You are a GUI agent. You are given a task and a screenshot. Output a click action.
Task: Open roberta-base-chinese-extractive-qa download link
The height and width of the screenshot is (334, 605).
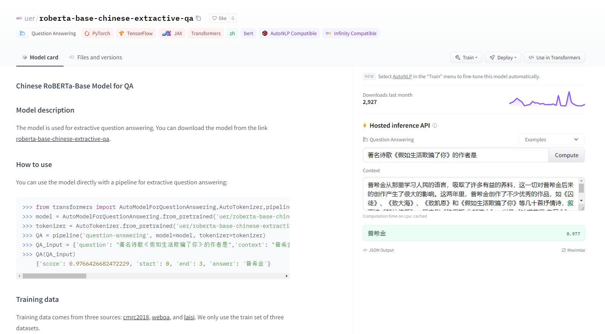click(x=62, y=139)
